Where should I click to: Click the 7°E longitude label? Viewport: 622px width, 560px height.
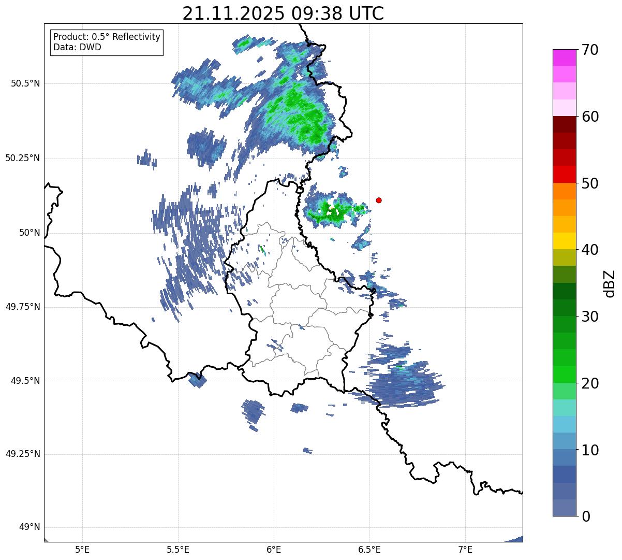click(466, 550)
